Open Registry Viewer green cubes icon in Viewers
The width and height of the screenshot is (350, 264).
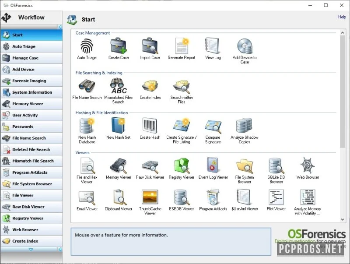point(182,165)
